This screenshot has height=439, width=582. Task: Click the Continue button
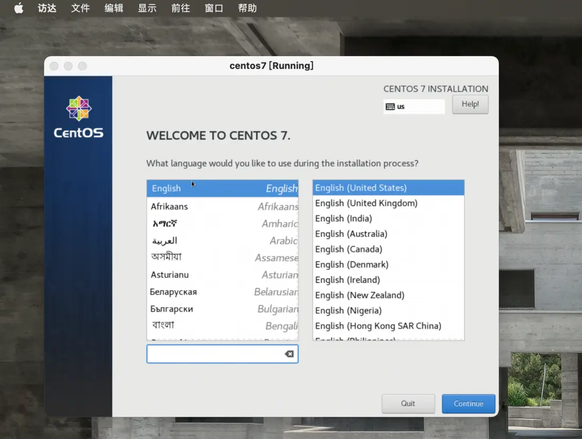point(469,404)
